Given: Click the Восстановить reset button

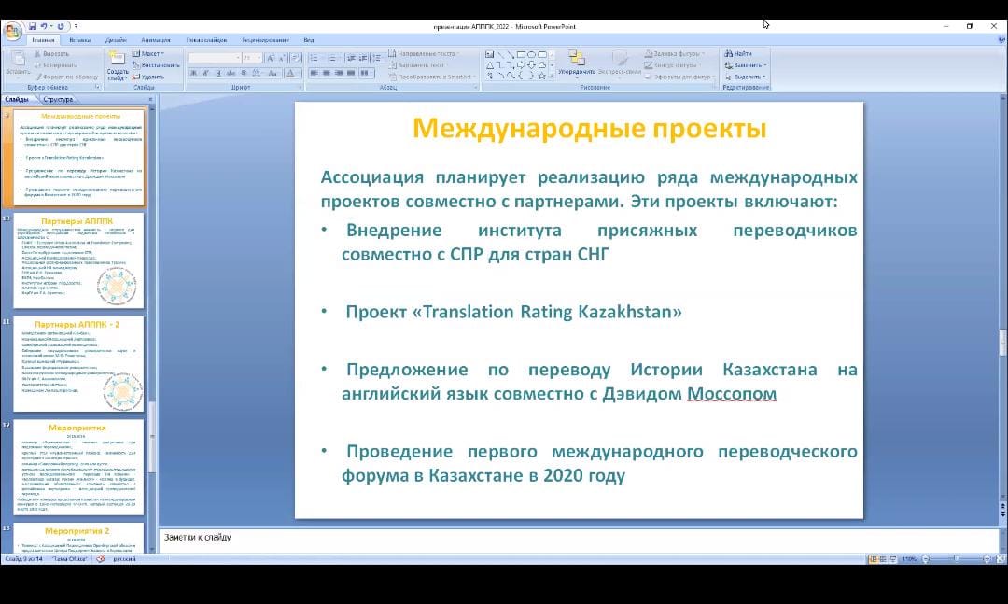Looking at the screenshot, I should click(x=159, y=65).
